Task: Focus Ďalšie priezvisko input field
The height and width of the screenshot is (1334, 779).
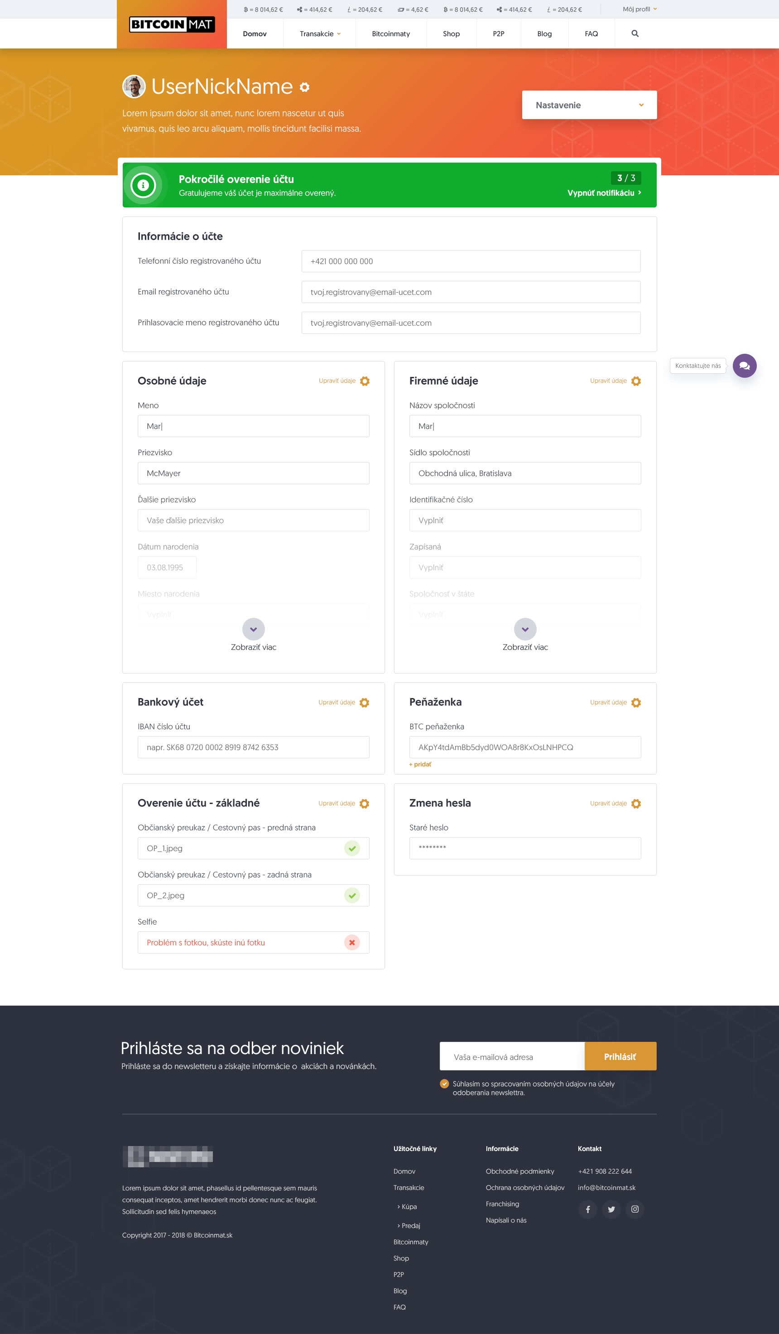Action: (254, 520)
